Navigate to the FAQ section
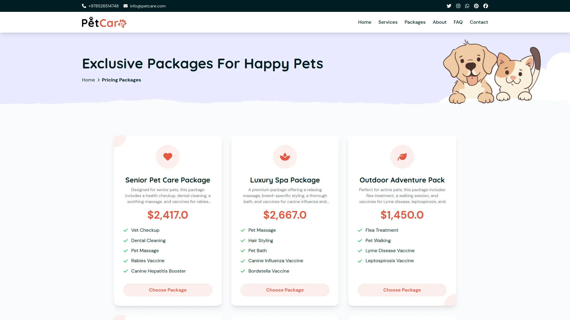Screen dimensions: 570x320 (x=458, y=22)
